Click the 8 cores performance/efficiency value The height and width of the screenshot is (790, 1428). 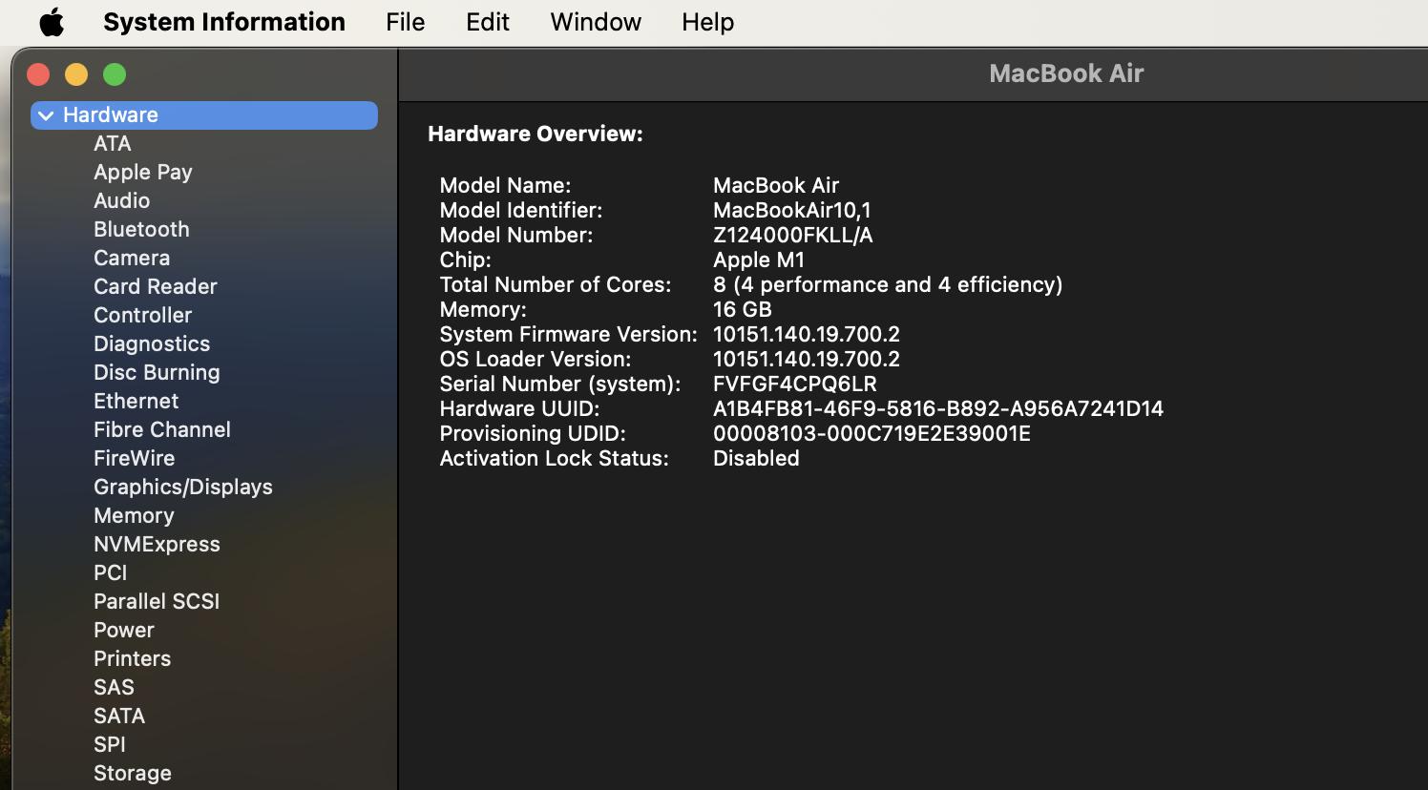click(x=888, y=284)
